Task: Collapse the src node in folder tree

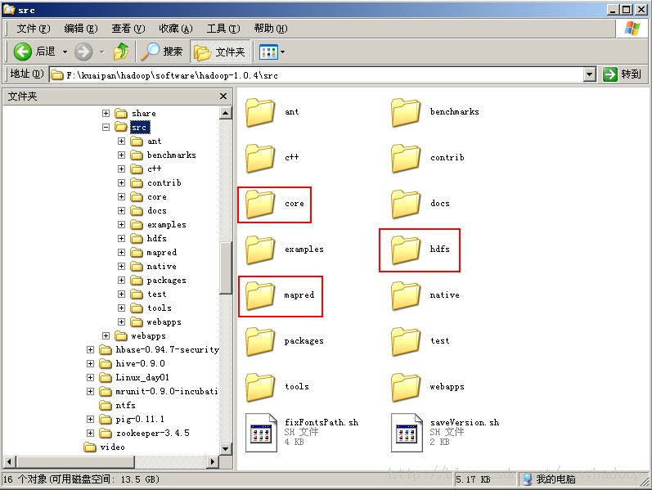Action: [x=106, y=127]
